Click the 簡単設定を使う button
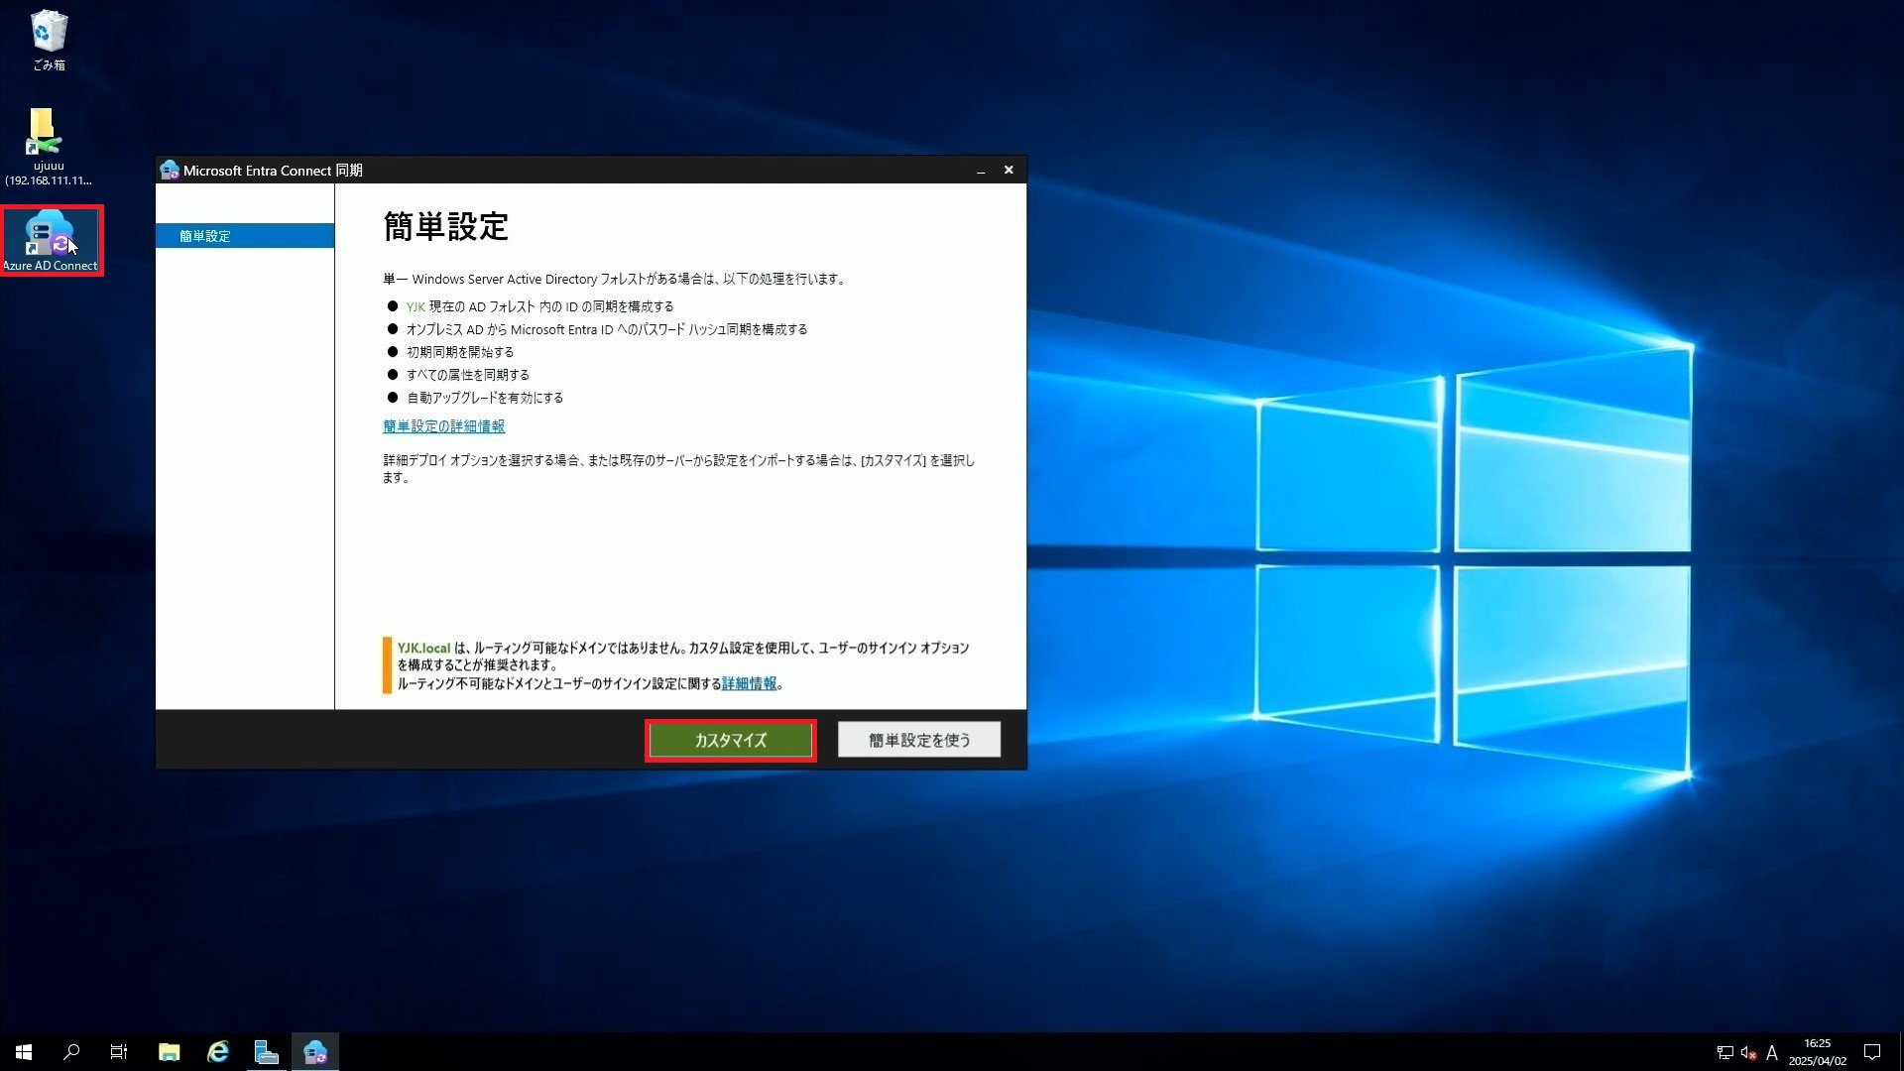Screen dimensions: 1904x1071 (919, 740)
